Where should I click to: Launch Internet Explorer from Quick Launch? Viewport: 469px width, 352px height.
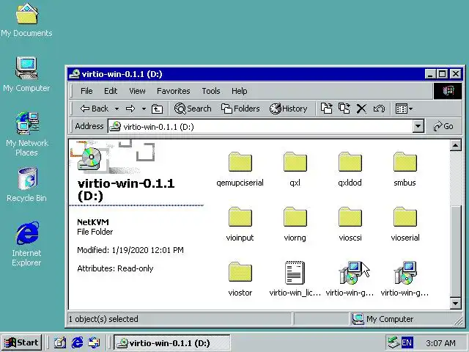pyautogui.click(x=77, y=342)
